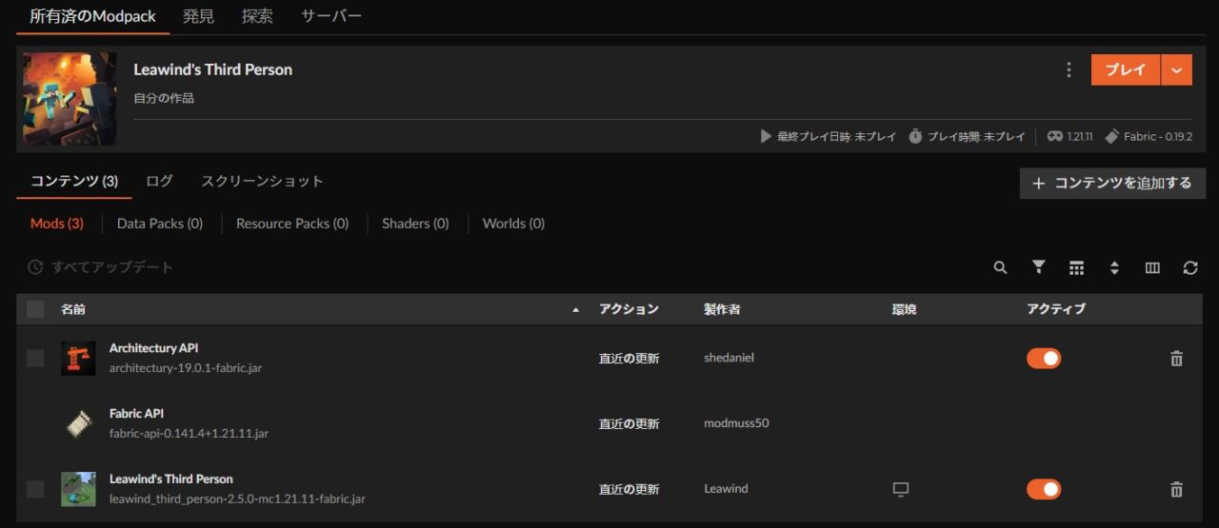Select the Mods (3) filter tab
The height and width of the screenshot is (528, 1219).
tap(57, 224)
